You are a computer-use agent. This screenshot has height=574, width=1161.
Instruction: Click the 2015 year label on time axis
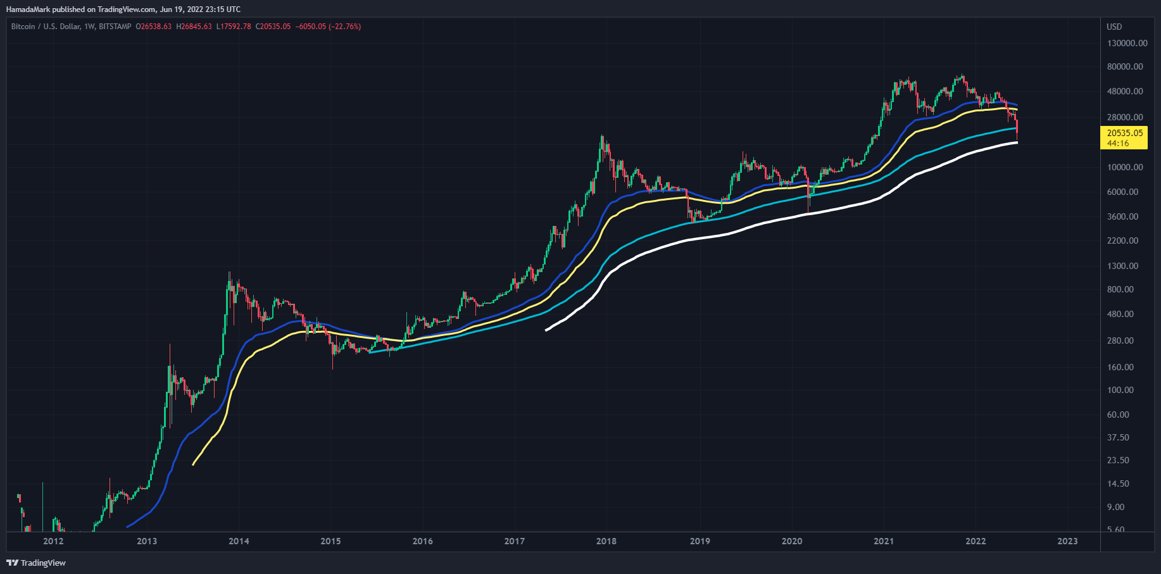pyautogui.click(x=330, y=541)
